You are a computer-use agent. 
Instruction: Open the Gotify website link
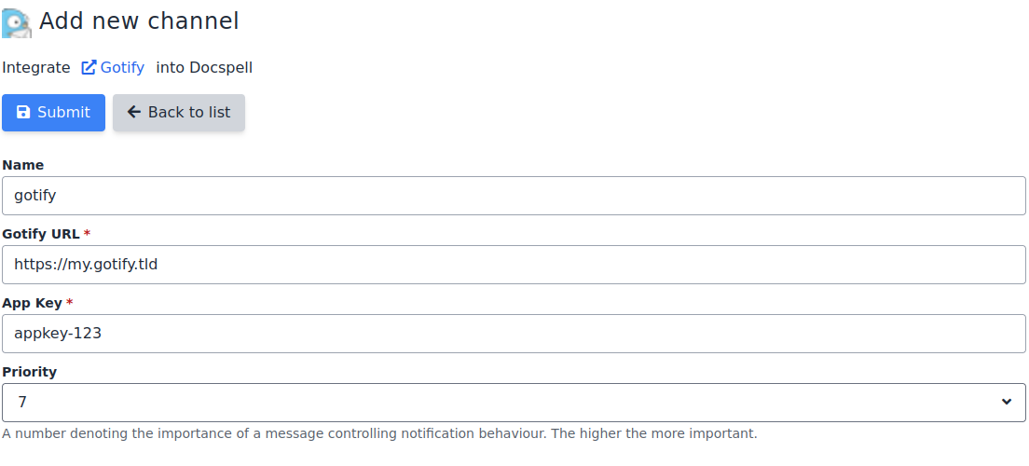pyautogui.click(x=122, y=67)
